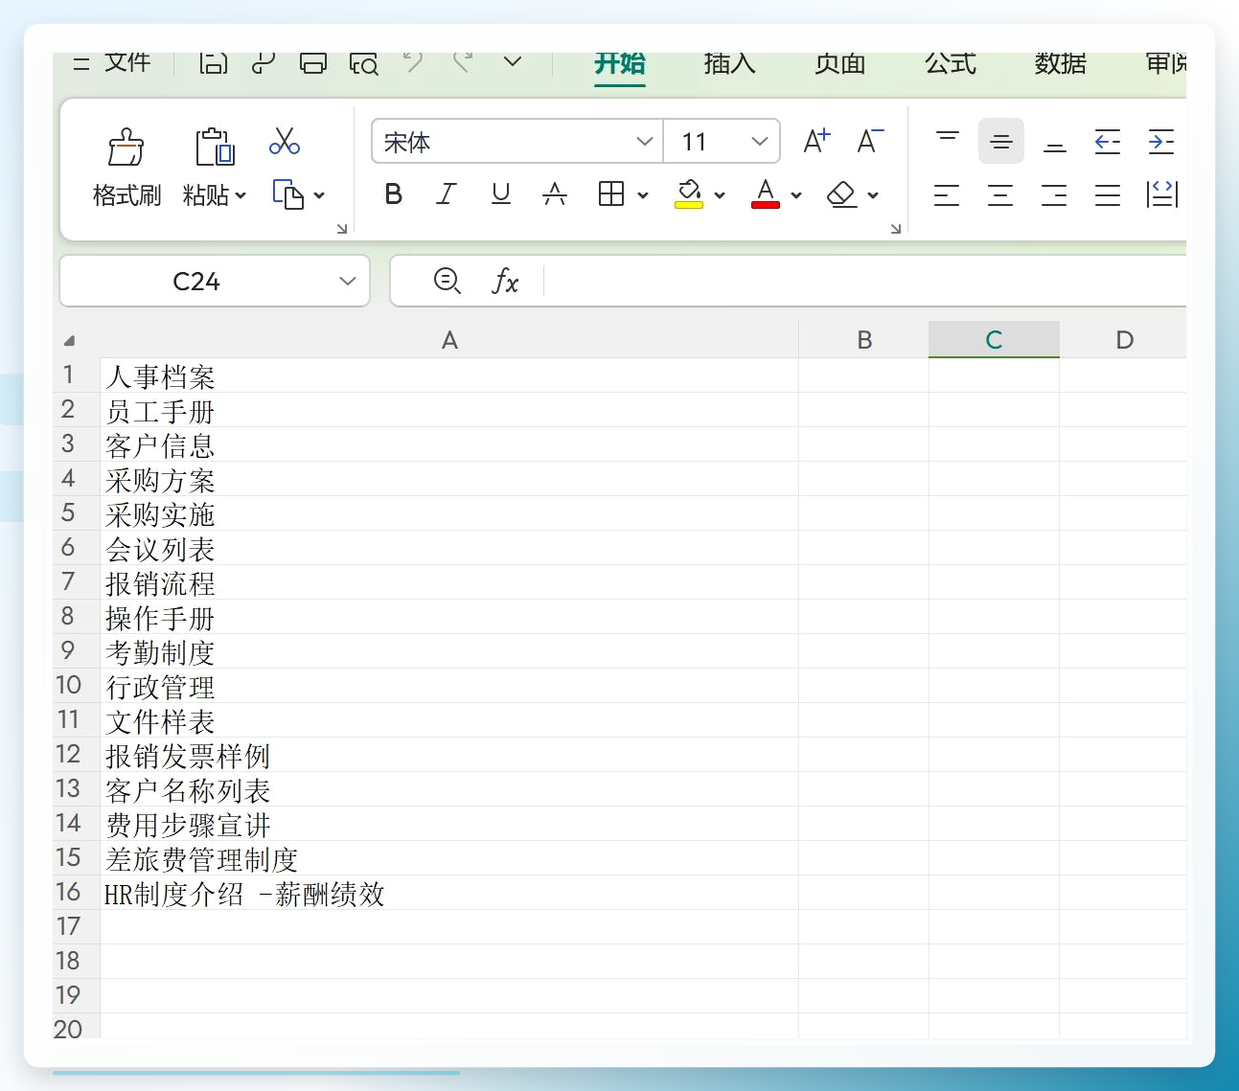The height and width of the screenshot is (1091, 1239).
Task: Apply the yellow fill color bucket
Action: (689, 194)
